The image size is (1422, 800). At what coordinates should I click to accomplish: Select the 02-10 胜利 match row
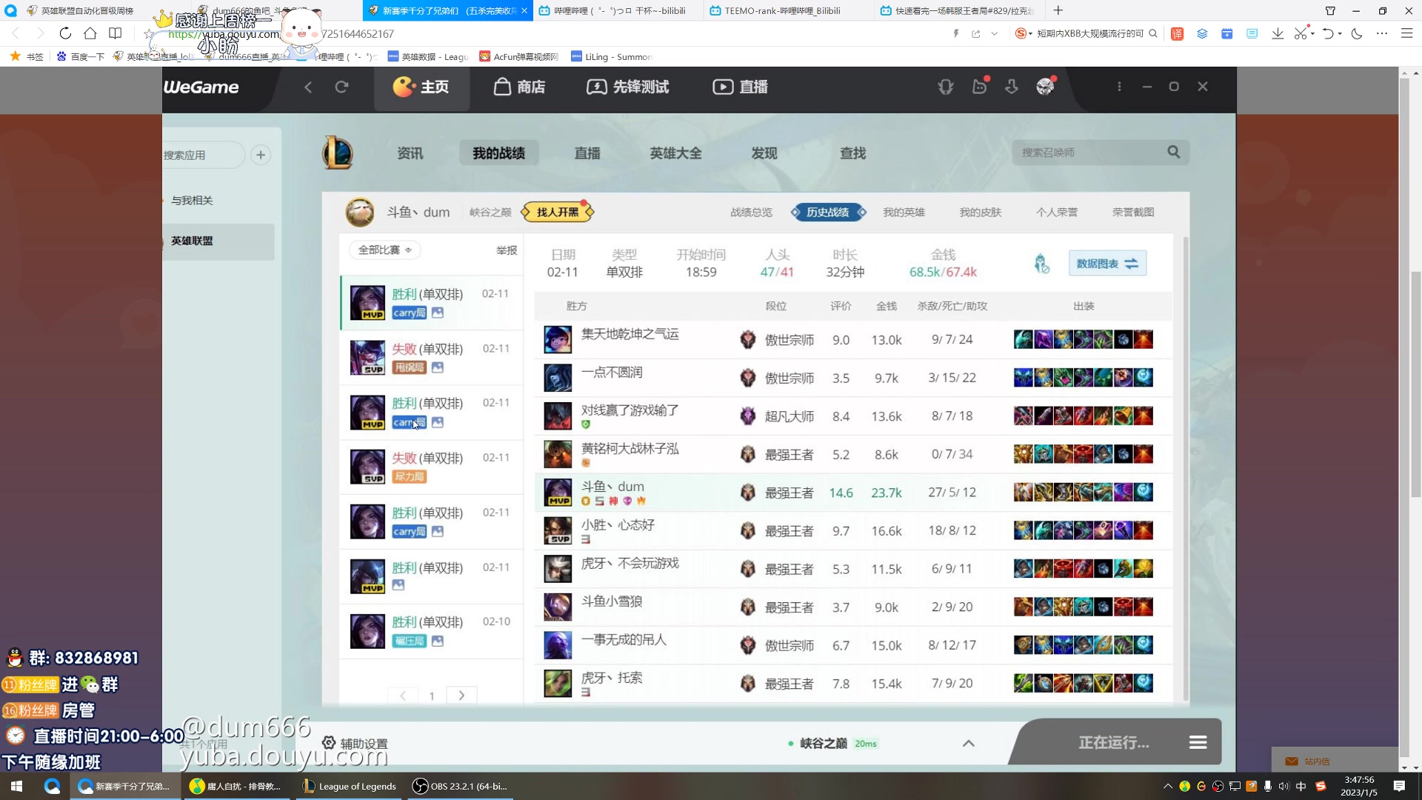coord(431,631)
